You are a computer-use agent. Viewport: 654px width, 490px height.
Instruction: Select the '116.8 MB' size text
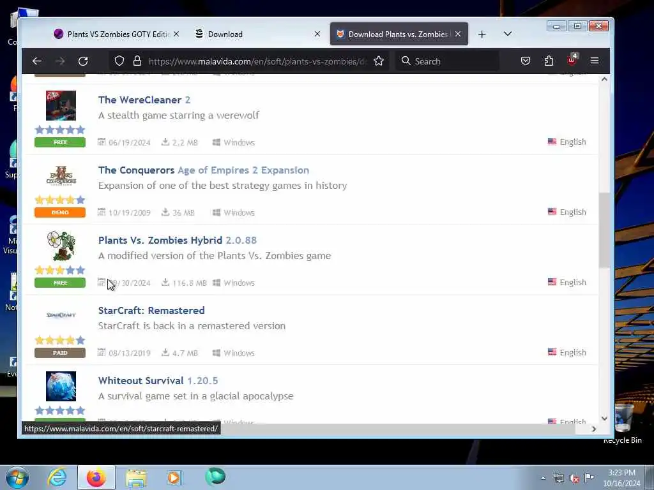[x=189, y=283]
